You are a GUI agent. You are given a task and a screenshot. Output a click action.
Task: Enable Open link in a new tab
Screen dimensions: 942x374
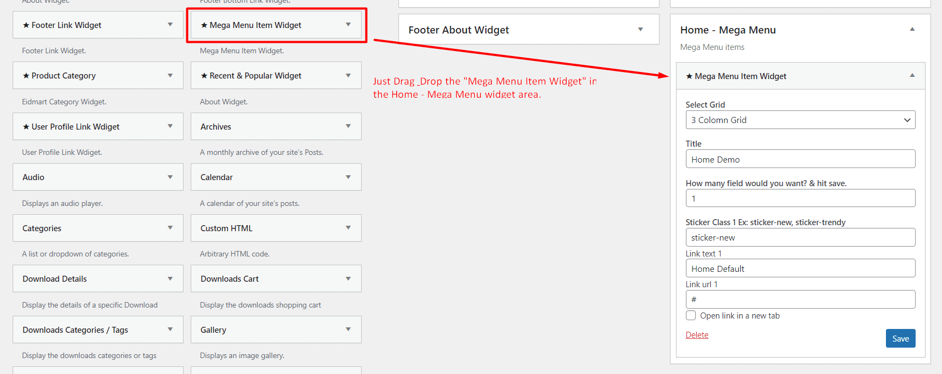(x=691, y=315)
